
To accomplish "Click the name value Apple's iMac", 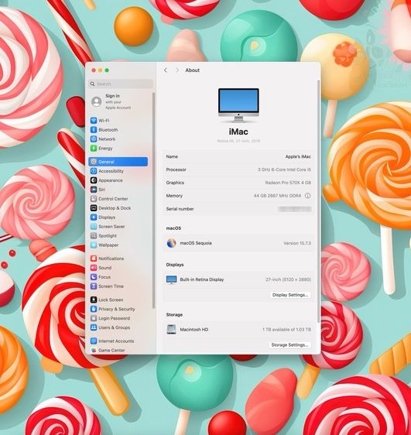I will (x=298, y=157).
